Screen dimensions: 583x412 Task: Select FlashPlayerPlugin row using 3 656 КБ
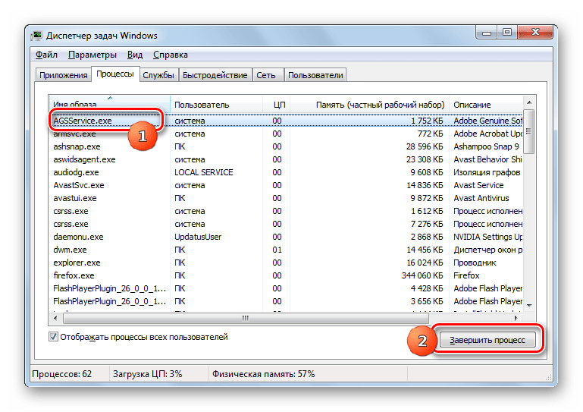click(x=286, y=301)
